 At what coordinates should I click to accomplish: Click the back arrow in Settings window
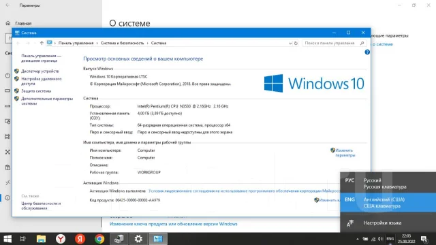[7, 5]
